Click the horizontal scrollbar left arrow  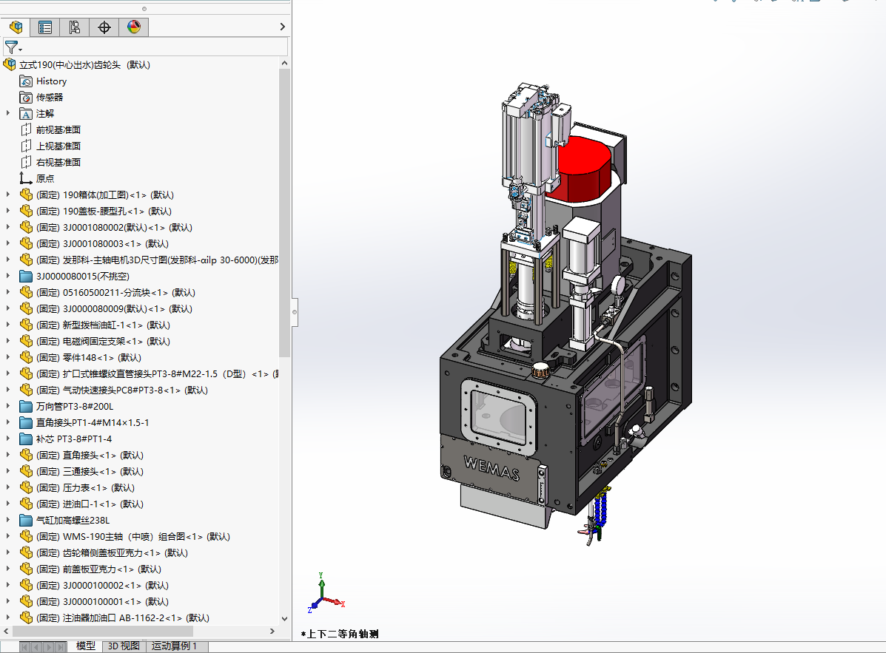6,631
